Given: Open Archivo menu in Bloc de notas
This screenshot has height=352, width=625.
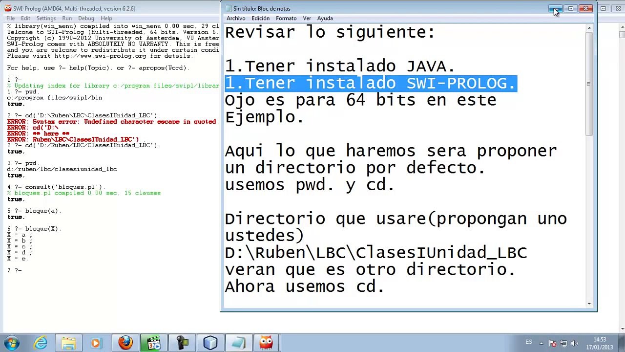Looking at the screenshot, I should coord(236,19).
